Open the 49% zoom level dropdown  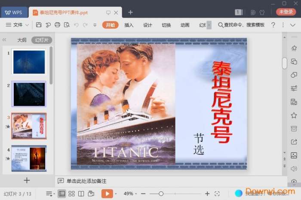point(130,194)
